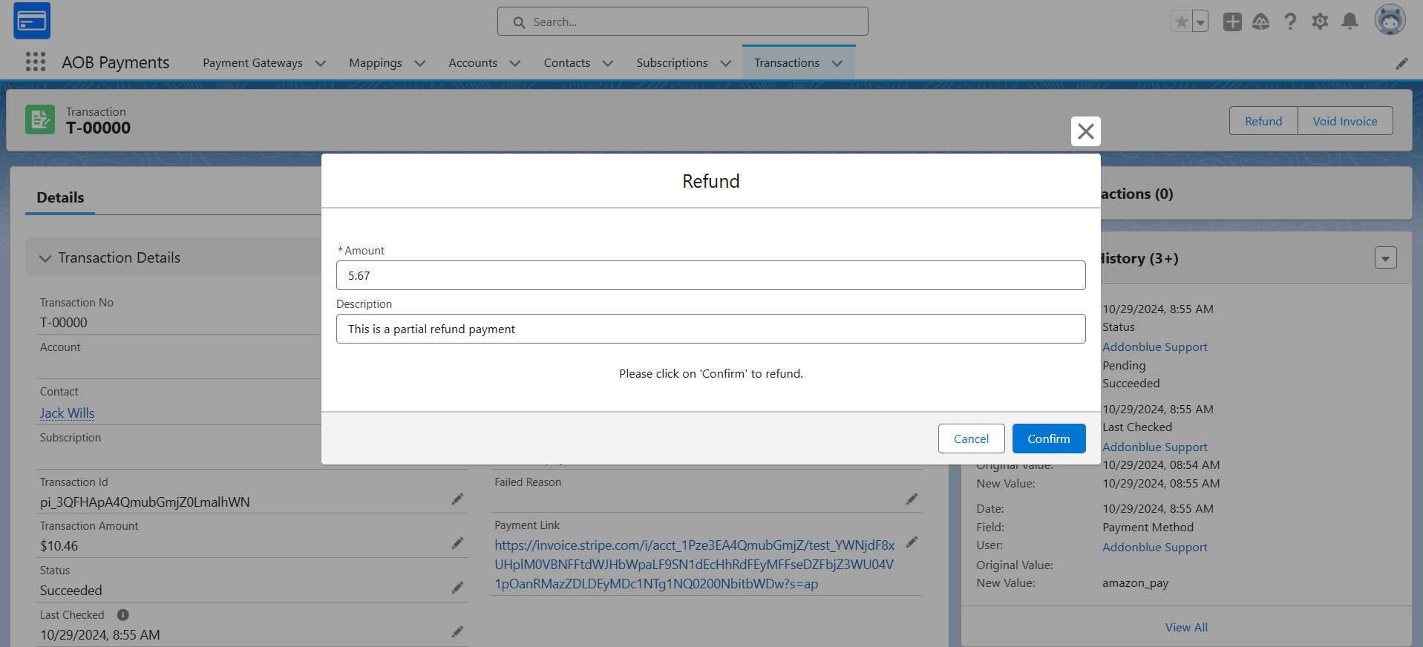Click the amazon_pay new value text
1423x647 pixels.
point(1135,583)
